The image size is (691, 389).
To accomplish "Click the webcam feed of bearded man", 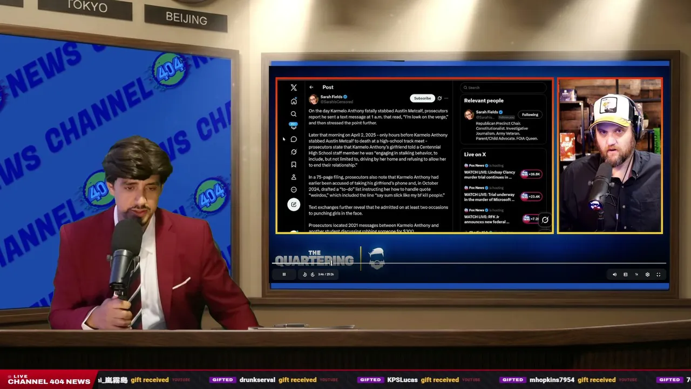I will pyautogui.click(x=610, y=156).
